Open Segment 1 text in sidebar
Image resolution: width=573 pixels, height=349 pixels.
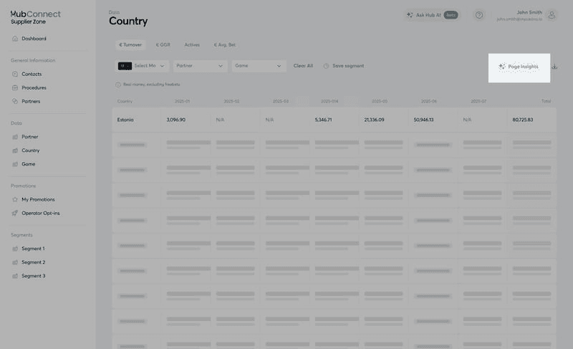(x=33, y=249)
